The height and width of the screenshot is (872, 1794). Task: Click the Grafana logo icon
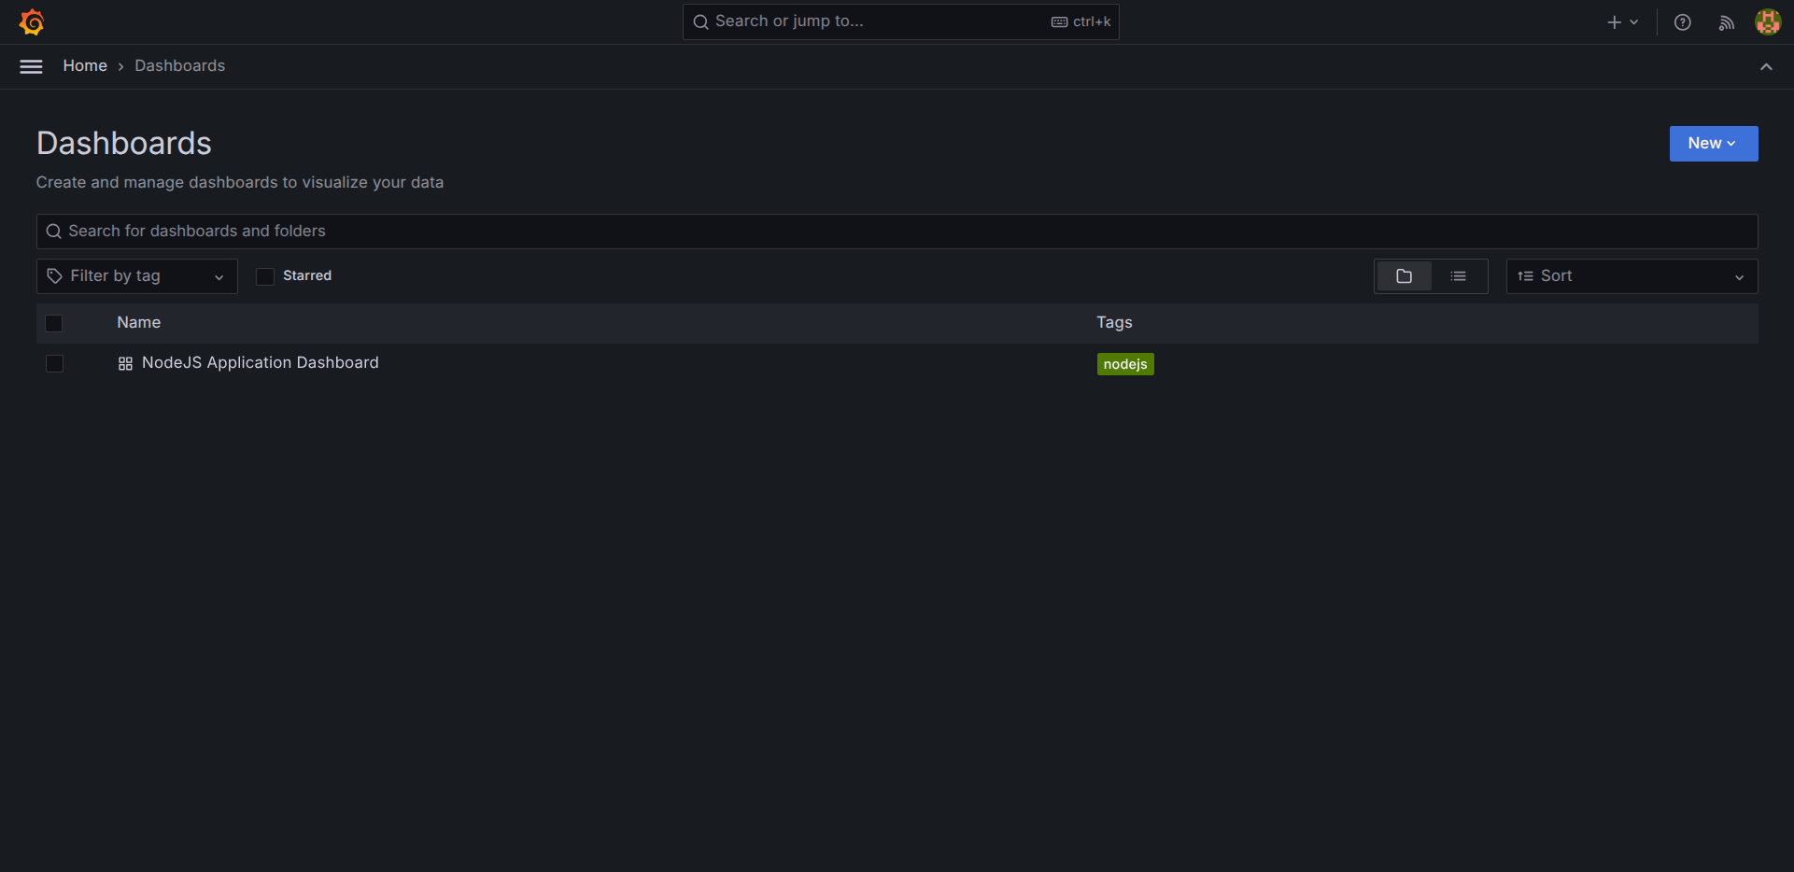(x=32, y=22)
